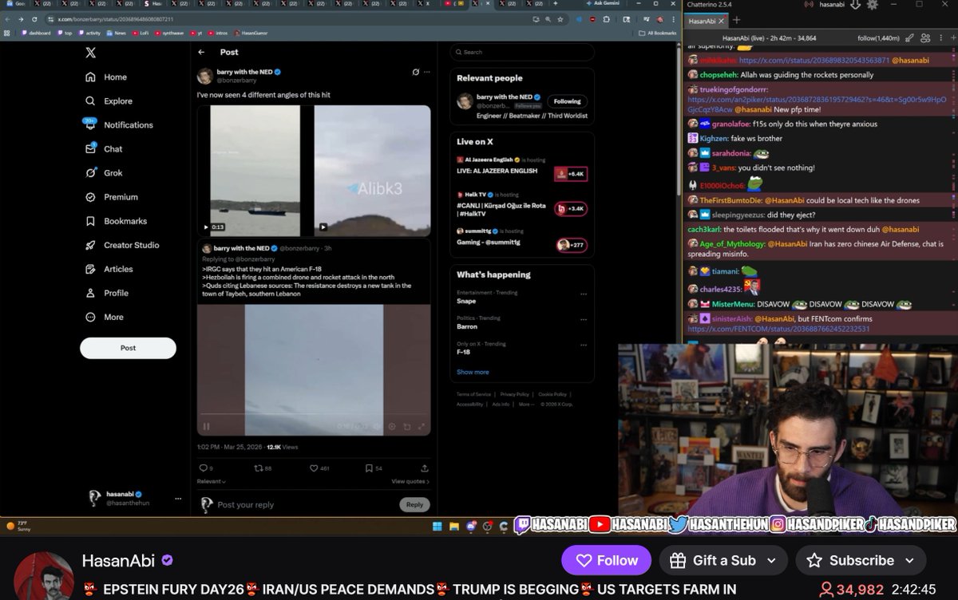Bookmark page with star icon in address bar
958x600 pixels.
pos(559,19)
